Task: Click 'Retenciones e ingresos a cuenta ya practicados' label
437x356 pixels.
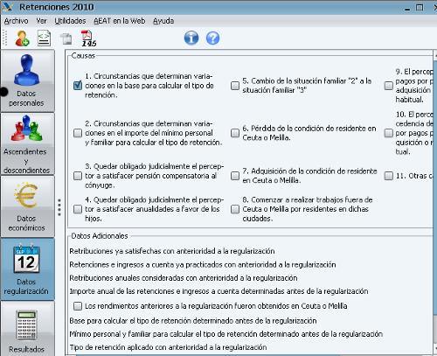Action: pos(203,264)
